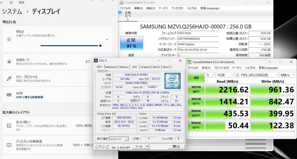297x159 pixels.
Task: Open the MB/s unit dropdown
Action: [287, 75]
